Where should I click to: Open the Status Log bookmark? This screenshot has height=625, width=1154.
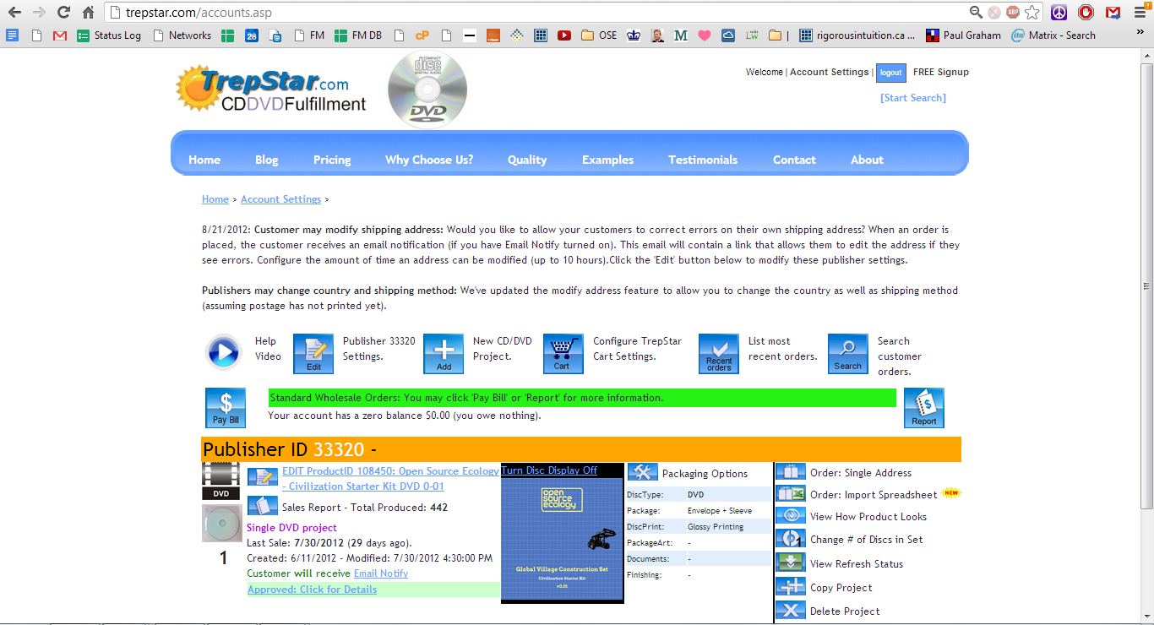(109, 35)
